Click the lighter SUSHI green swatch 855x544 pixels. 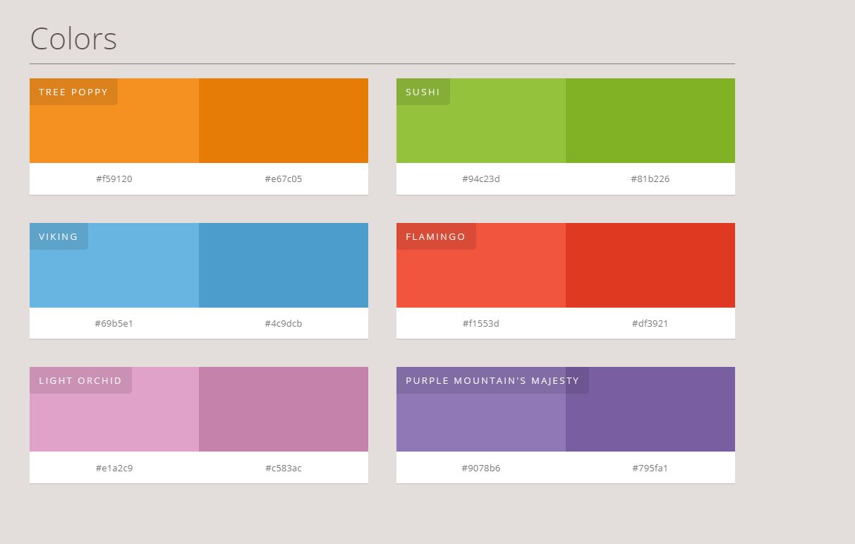click(x=480, y=127)
